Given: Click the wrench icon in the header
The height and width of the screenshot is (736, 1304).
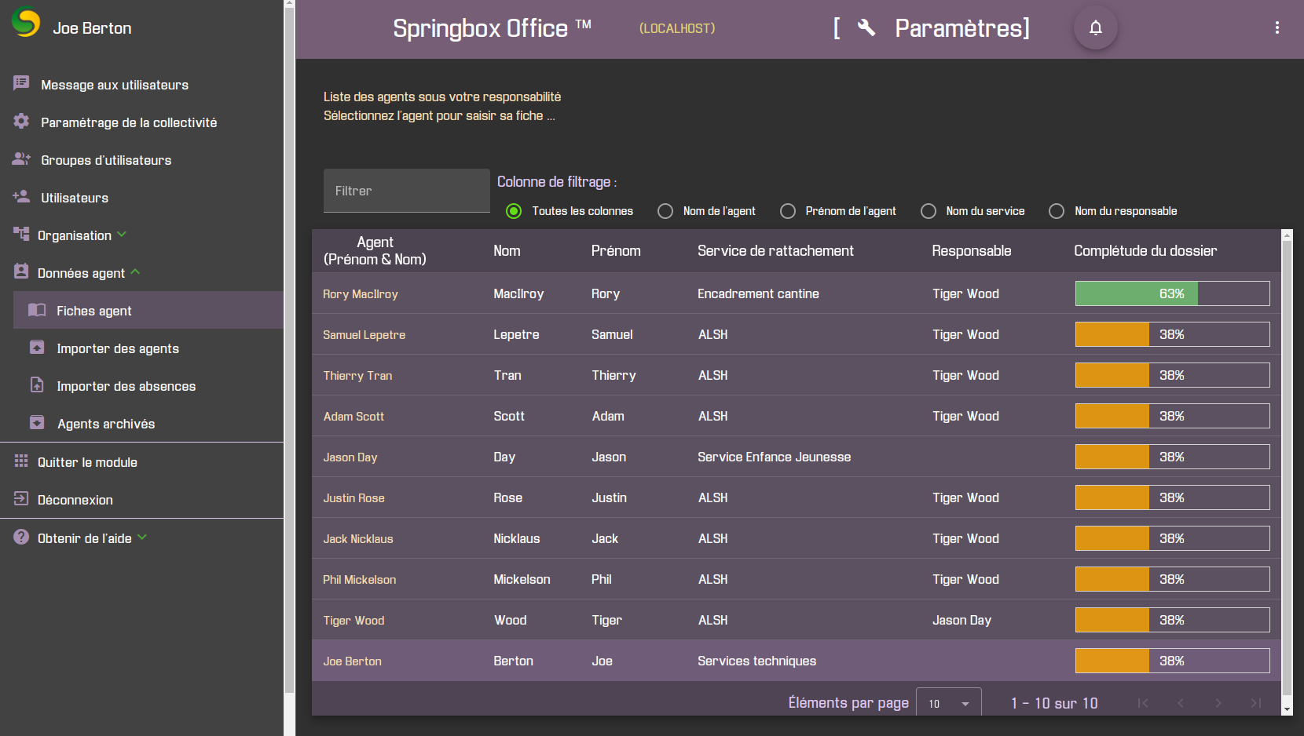Looking at the screenshot, I should click(x=866, y=27).
